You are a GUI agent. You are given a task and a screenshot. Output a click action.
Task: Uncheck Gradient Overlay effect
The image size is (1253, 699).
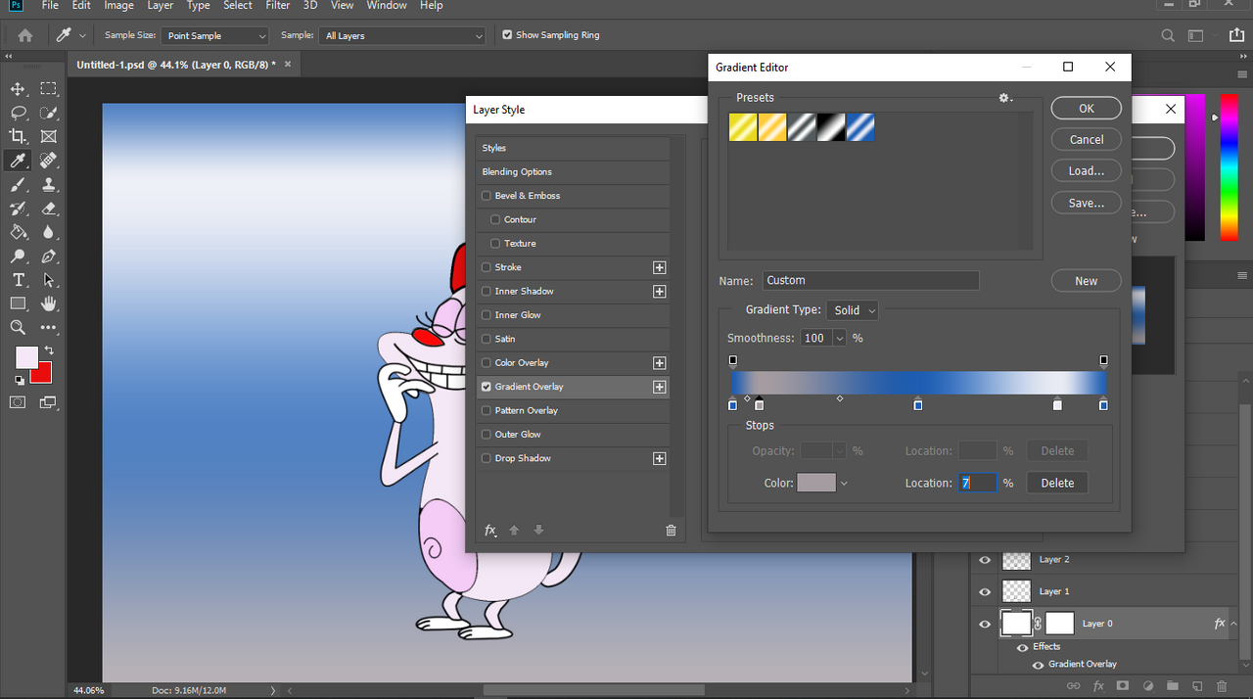tap(487, 387)
